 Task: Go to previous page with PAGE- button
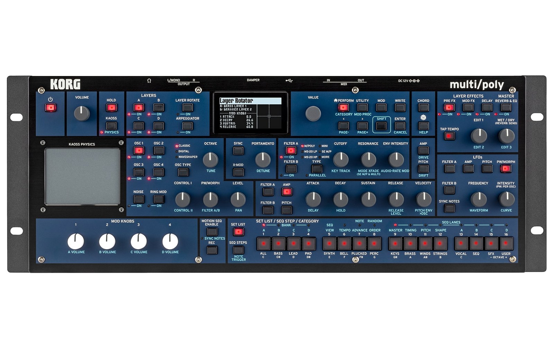tap(343, 126)
